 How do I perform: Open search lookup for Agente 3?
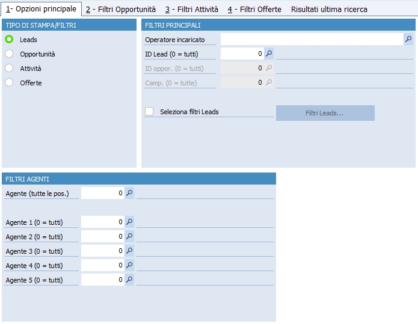pyautogui.click(x=129, y=251)
